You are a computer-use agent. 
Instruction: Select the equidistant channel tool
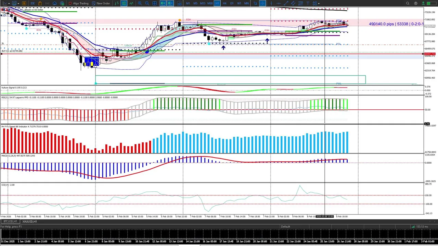tap(293, 3)
